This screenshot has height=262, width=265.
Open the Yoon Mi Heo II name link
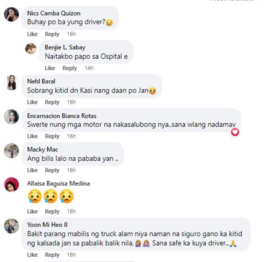click(47, 225)
